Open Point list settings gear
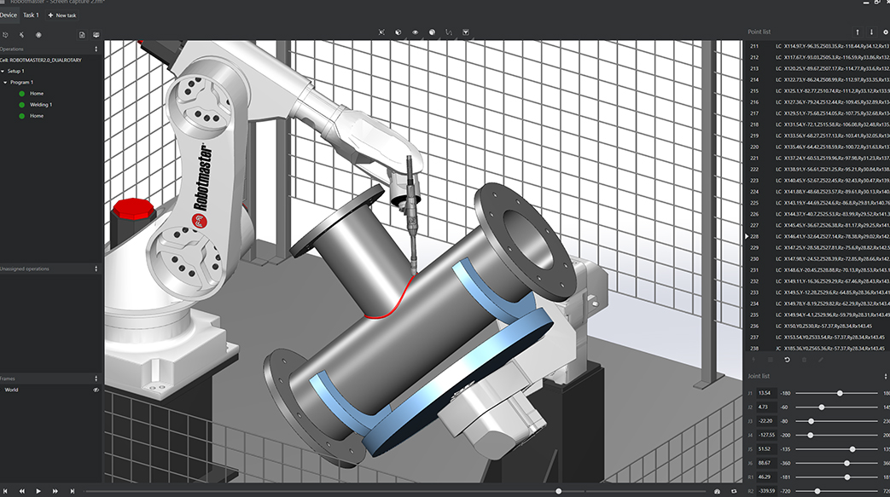 886,32
